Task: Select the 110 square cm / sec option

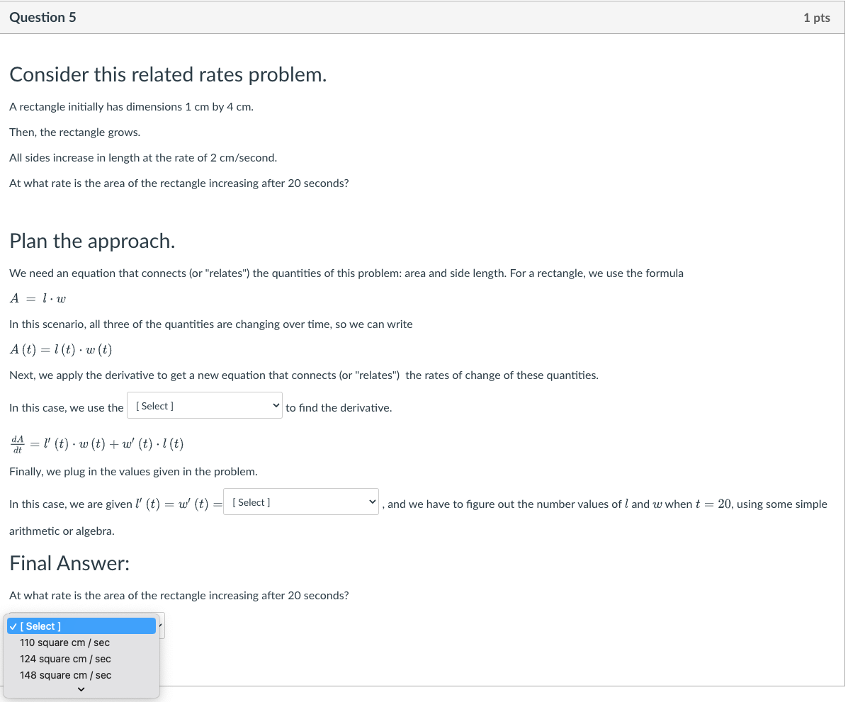Action: tap(65, 642)
